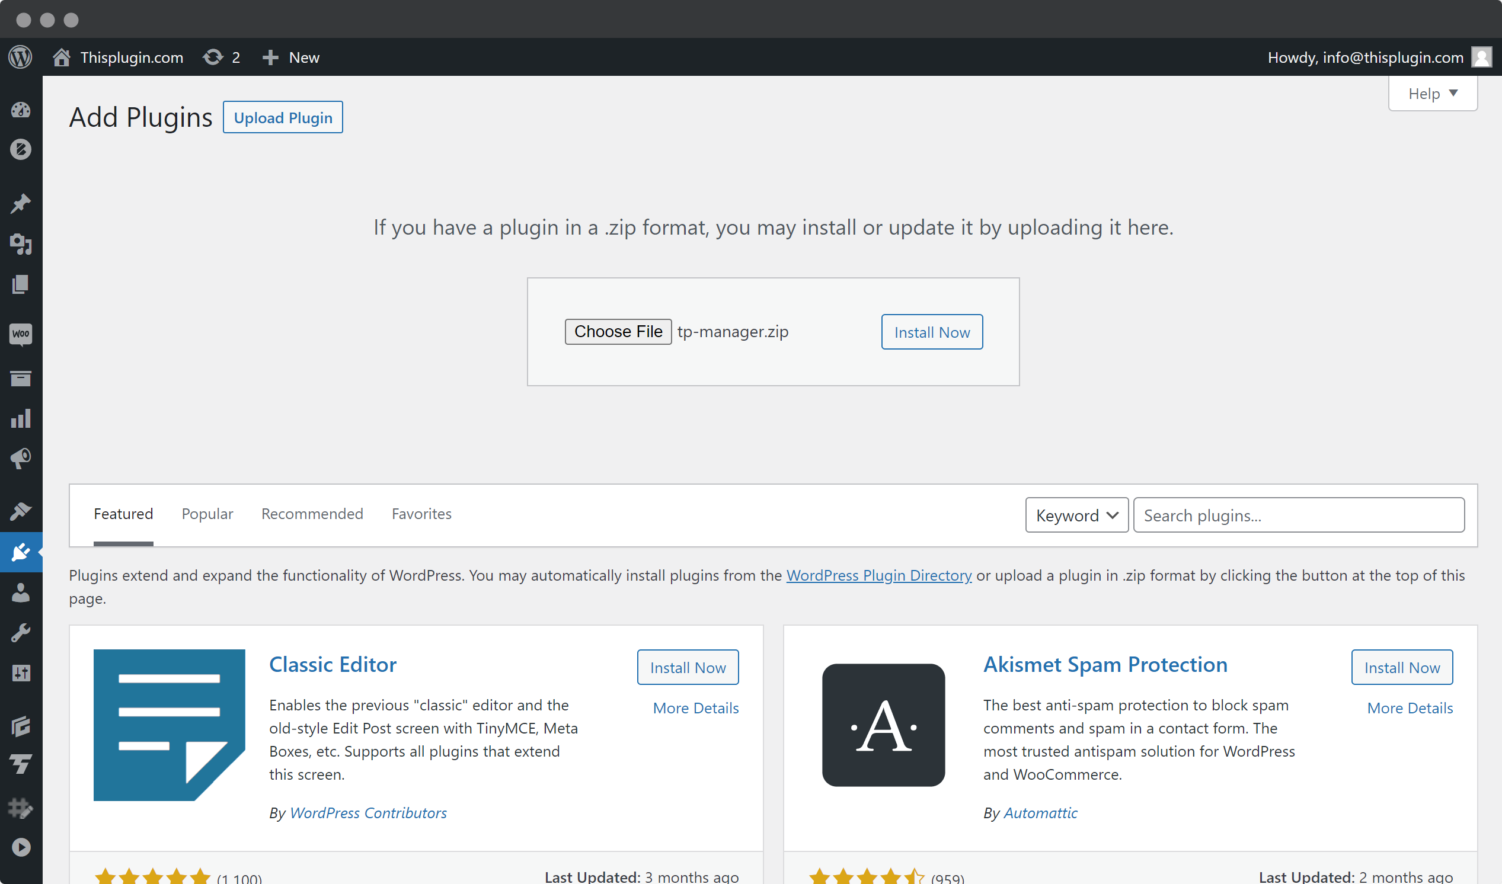Open the circular B plugin sidebar icon

coord(21,149)
